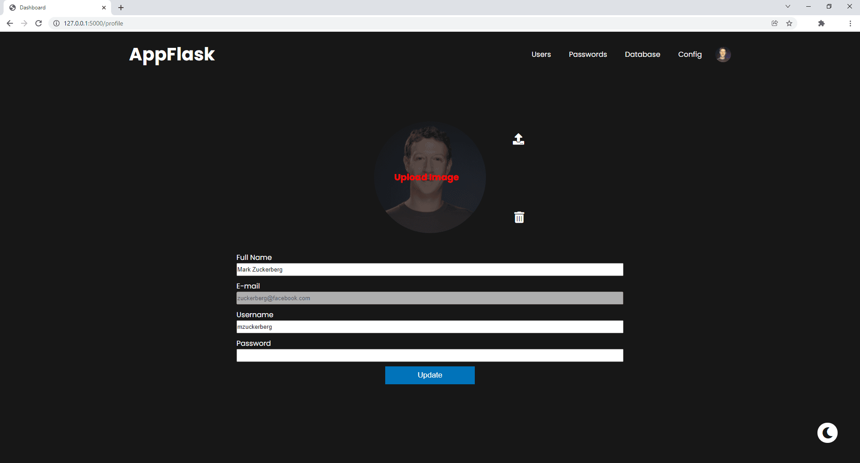This screenshot has width=860, height=463.
Task: Open tab search chevron dropdown
Action: 788,6
